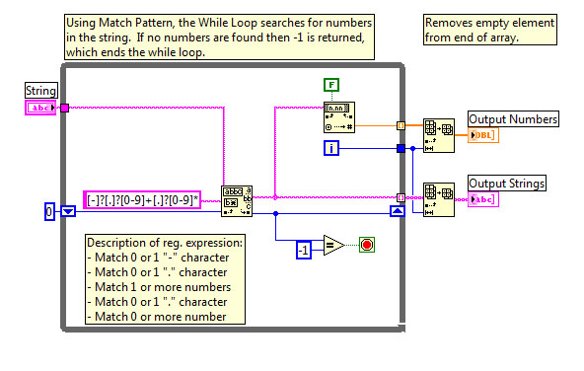Click the Output Strings label
This screenshot has height=371, width=584.
(x=507, y=183)
